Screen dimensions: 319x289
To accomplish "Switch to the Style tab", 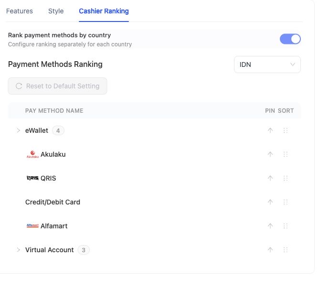I will click(x=56, y=11).
